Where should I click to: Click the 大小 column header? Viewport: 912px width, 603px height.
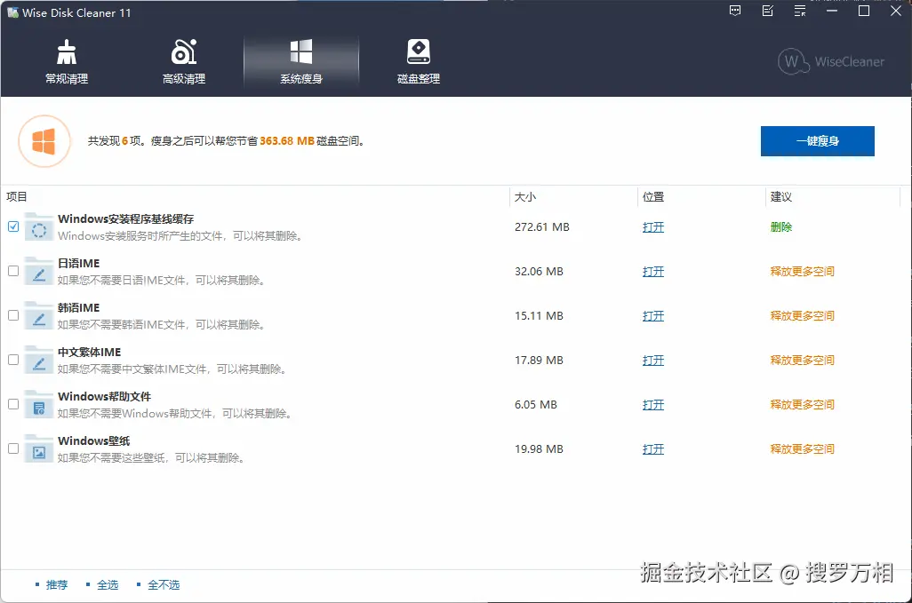click(525, 197)
